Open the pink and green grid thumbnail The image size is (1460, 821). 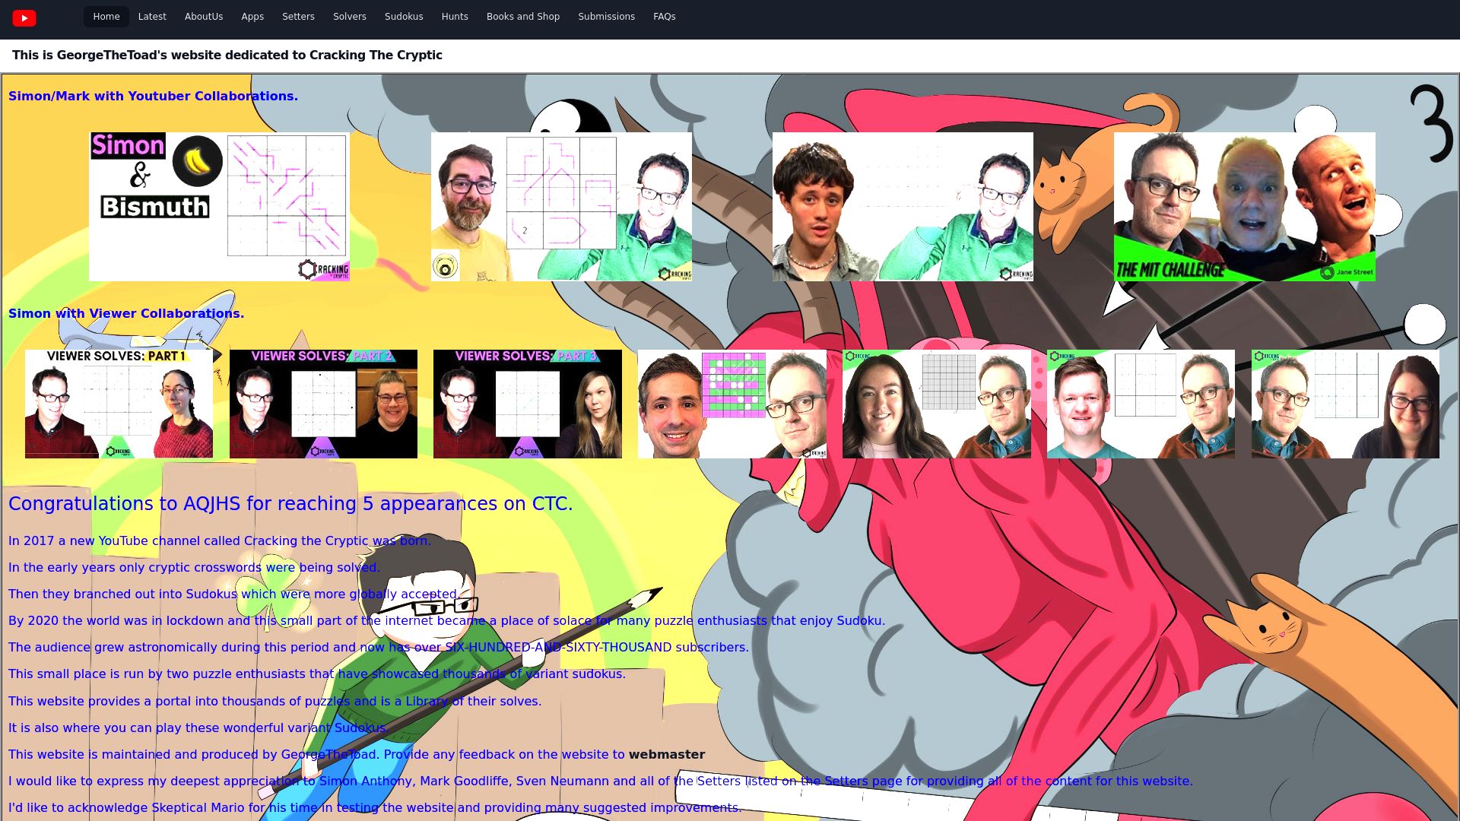click(732, 404)
